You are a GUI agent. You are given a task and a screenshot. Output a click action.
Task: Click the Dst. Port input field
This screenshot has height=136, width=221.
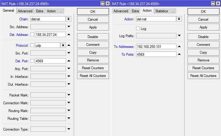point(50,61)
